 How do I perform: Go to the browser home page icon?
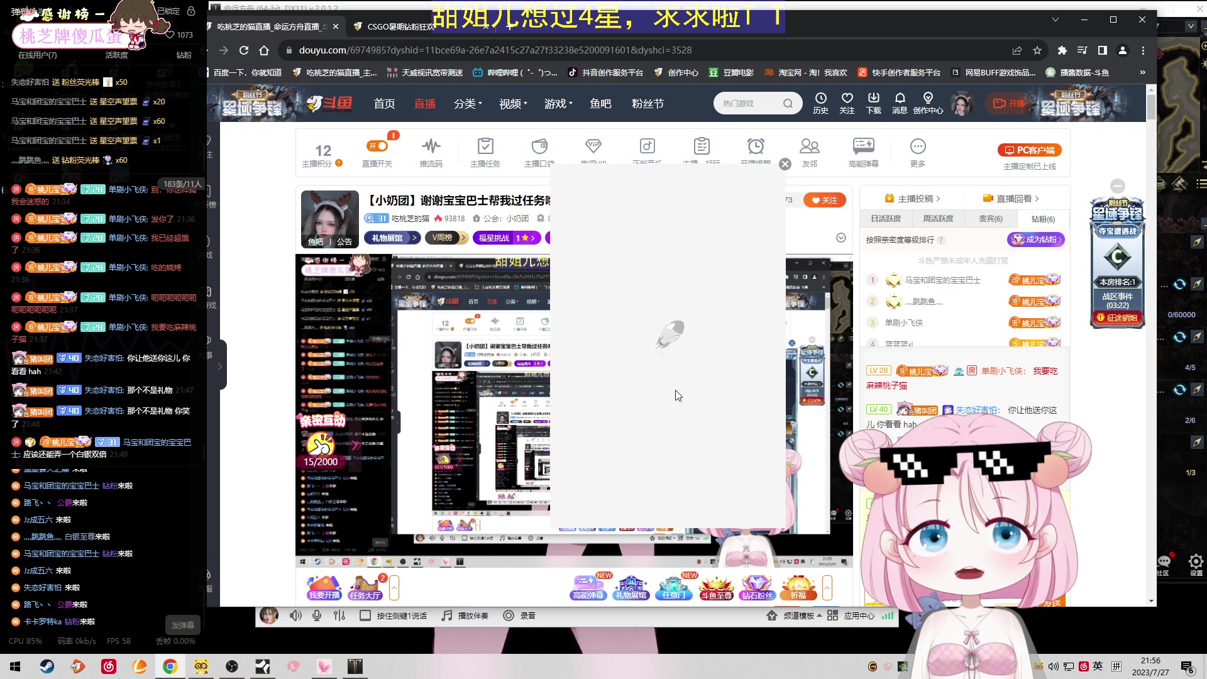tap(264, 50)
